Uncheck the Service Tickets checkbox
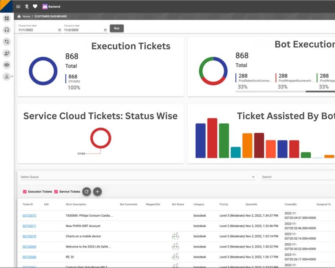This screenshot has width=335, height=268. click(56, 192)
